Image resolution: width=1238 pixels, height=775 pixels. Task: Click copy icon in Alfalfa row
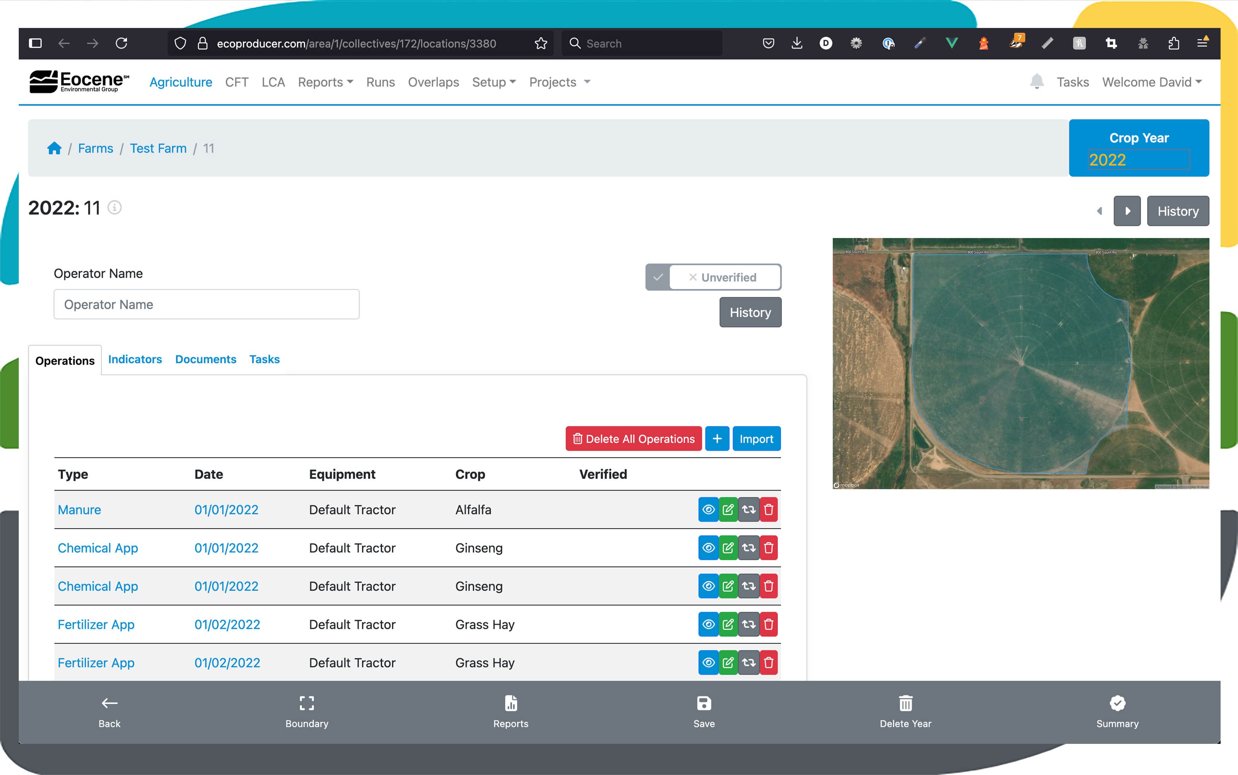tap(749, 509)
